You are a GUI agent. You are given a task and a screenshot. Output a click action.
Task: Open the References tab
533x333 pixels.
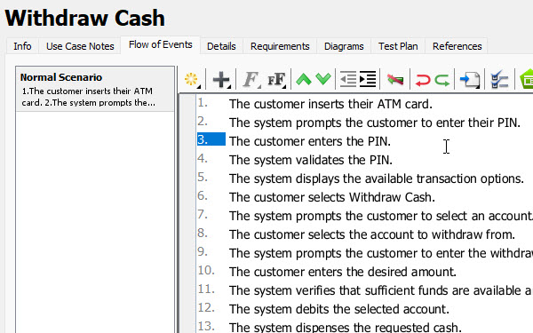pyautogui.click(x=457, y=46)
